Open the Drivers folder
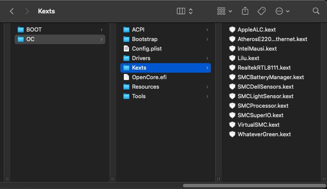Viewport: 327px width, 189px height. [166, 58]
